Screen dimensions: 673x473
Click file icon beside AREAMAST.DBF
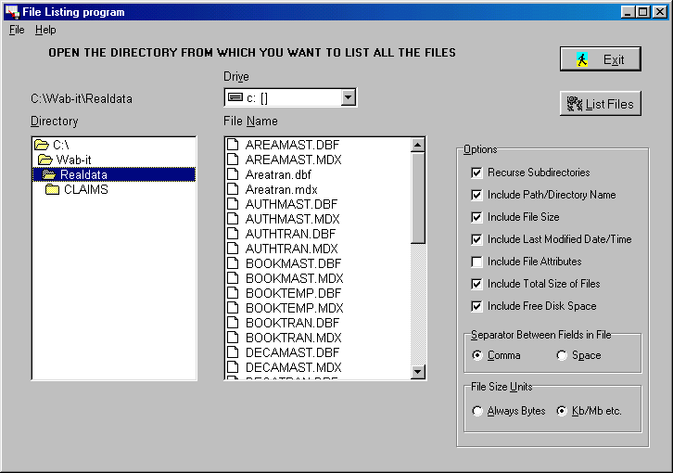[233, 145]
